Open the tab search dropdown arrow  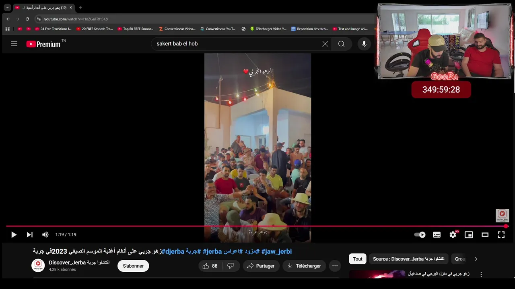[x=7, y=8]
